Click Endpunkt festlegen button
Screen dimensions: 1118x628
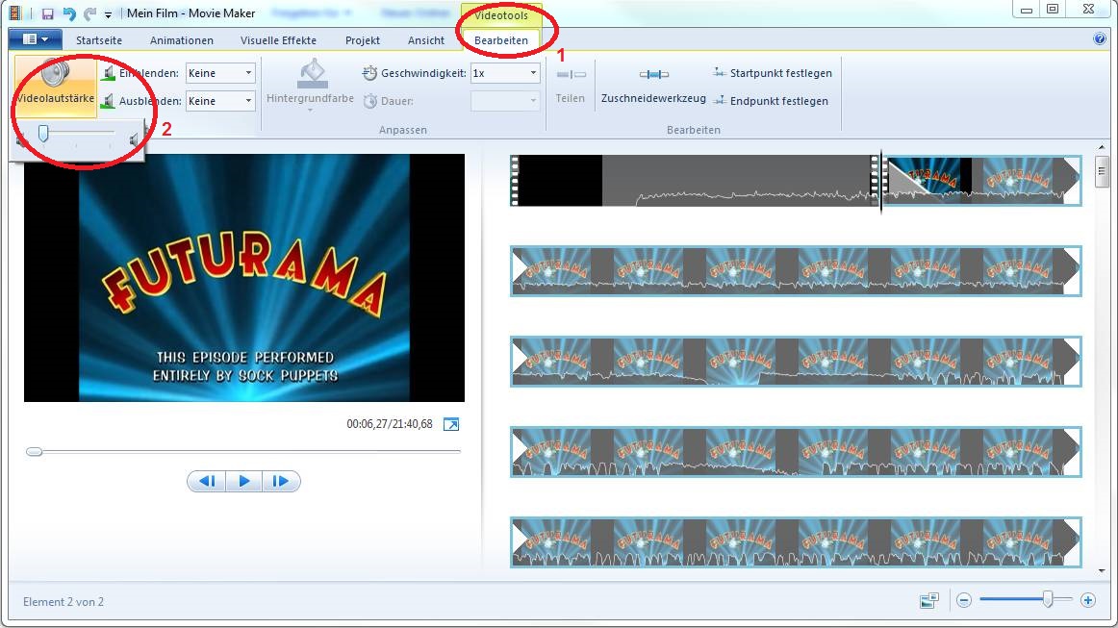click(770, 101)
